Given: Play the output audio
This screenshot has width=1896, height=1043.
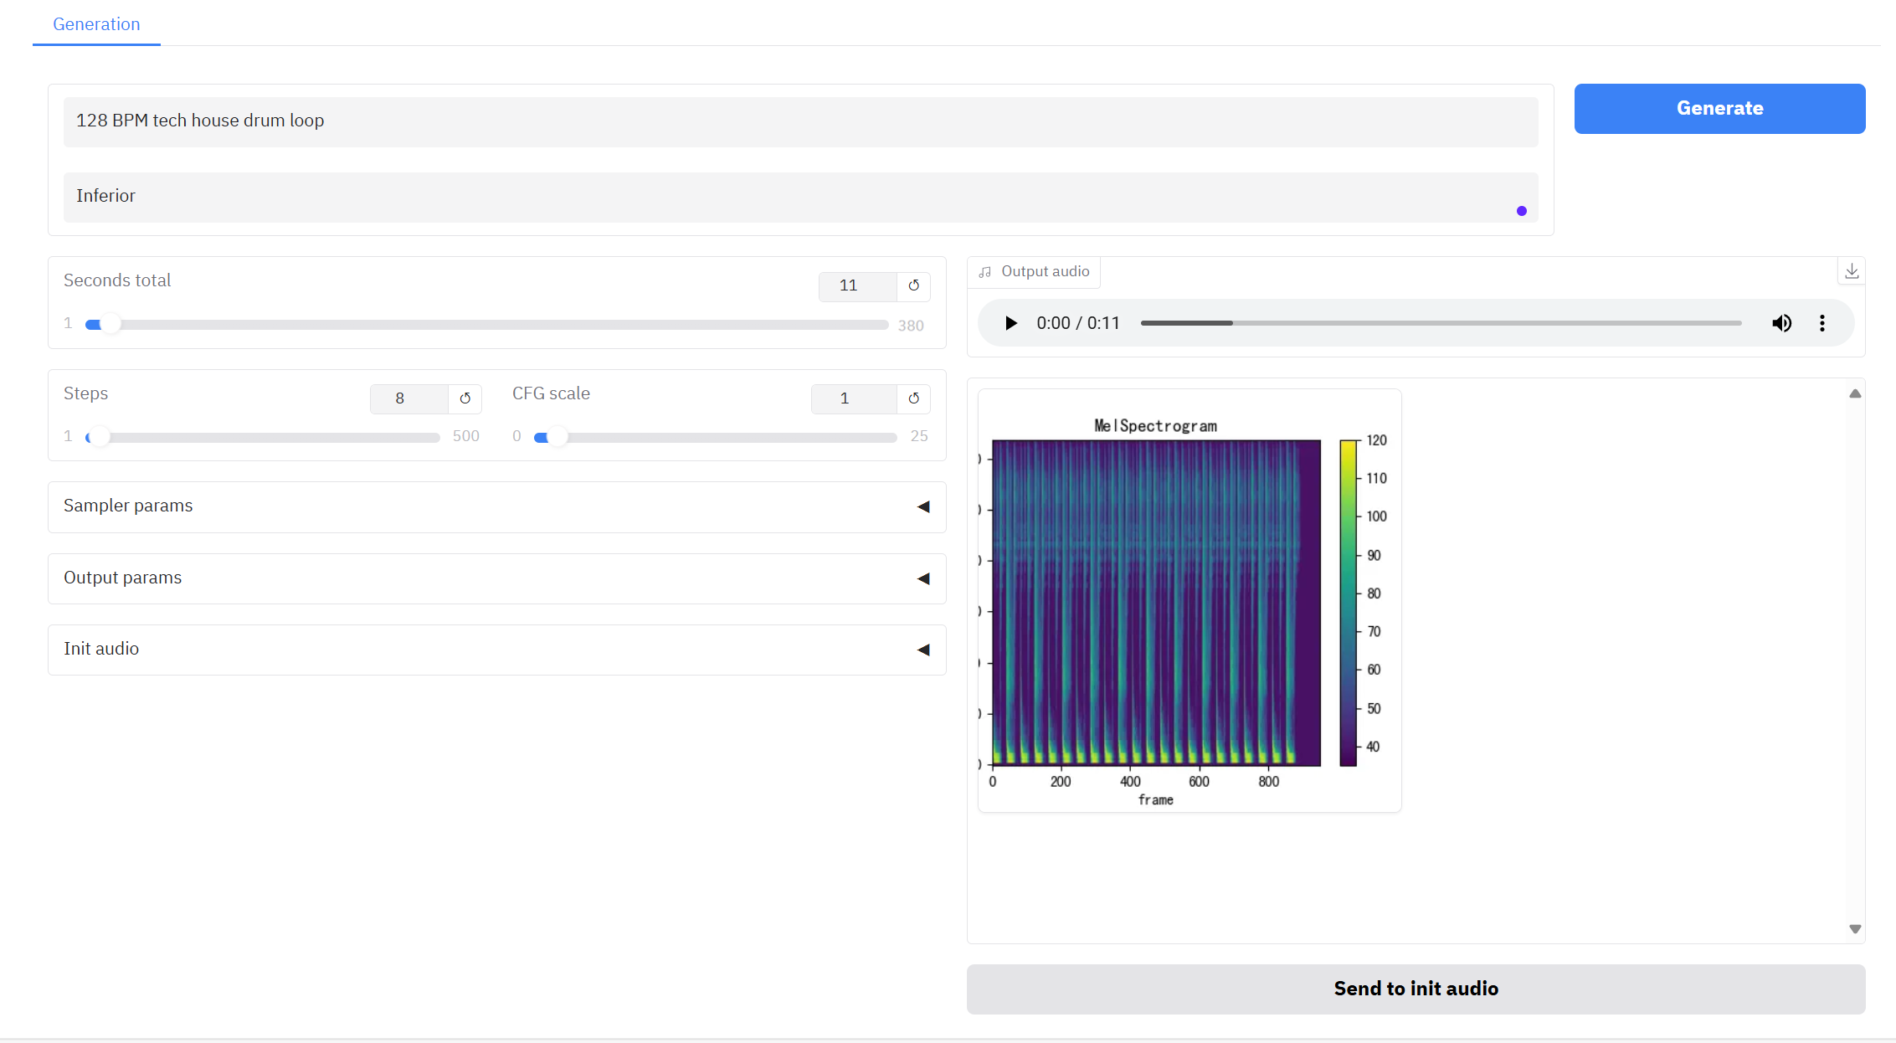Looking at the screenshot, I should coord(1010,323).
